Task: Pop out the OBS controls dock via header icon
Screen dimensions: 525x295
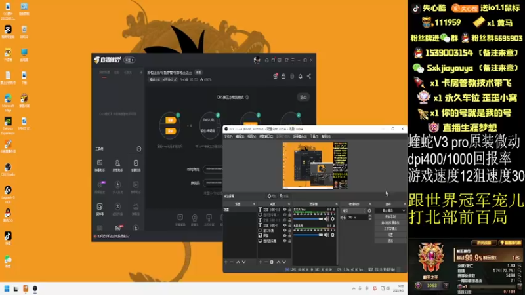Action: (404, 204)
